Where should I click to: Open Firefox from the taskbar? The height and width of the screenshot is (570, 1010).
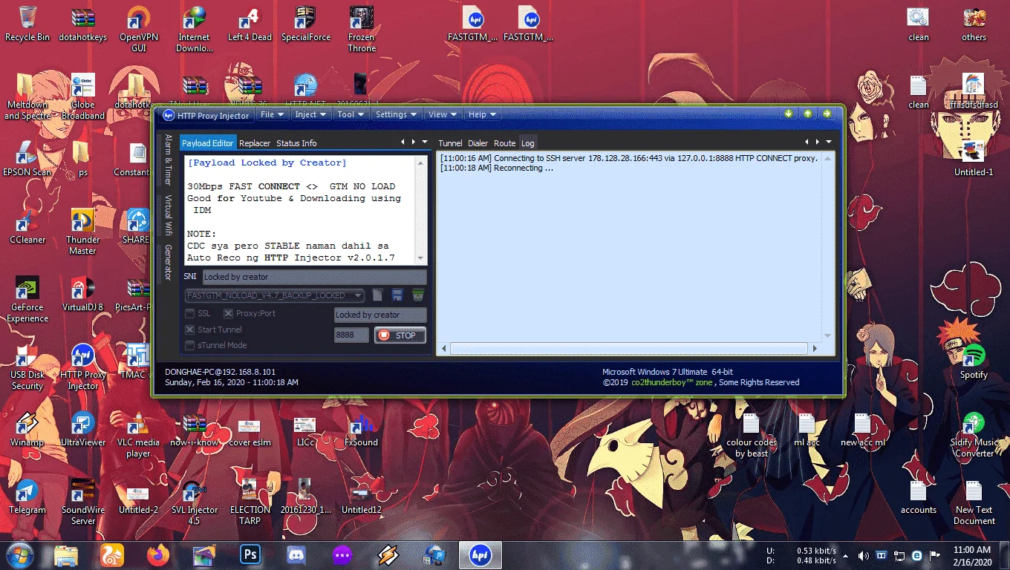(x=157, y=555)
